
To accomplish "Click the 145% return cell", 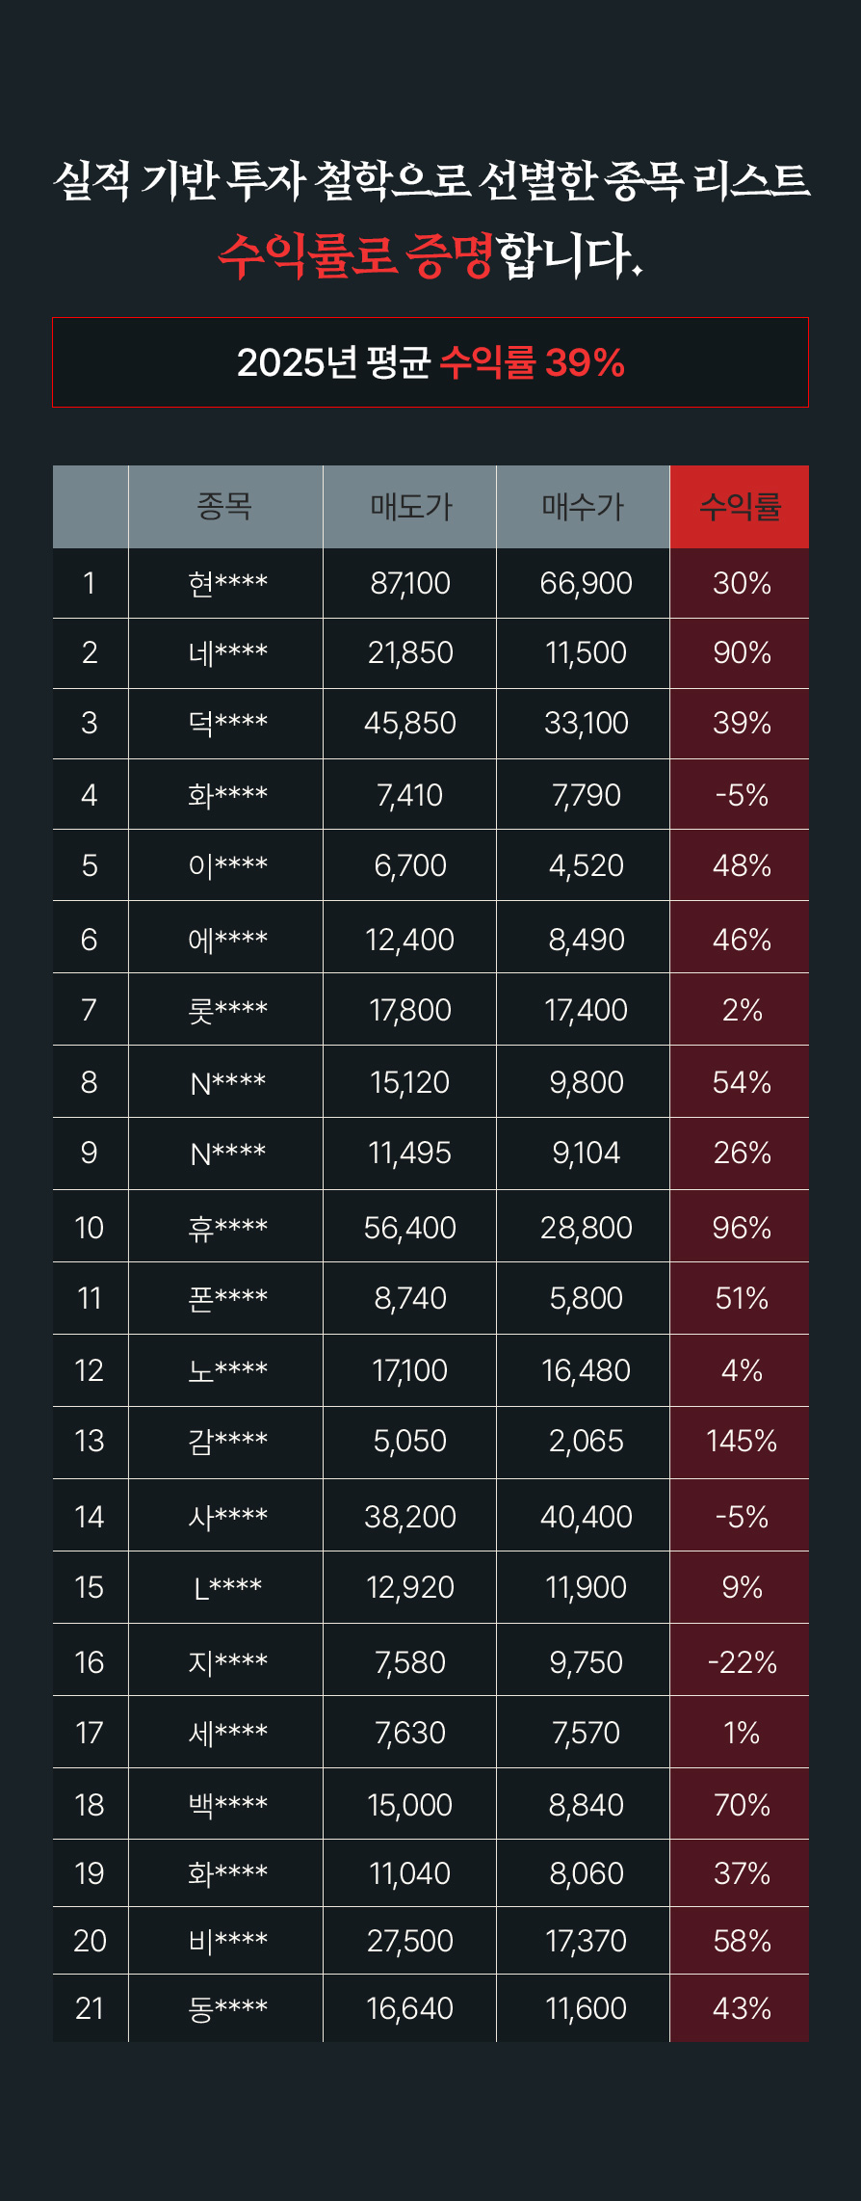I will coord(741,1442).
